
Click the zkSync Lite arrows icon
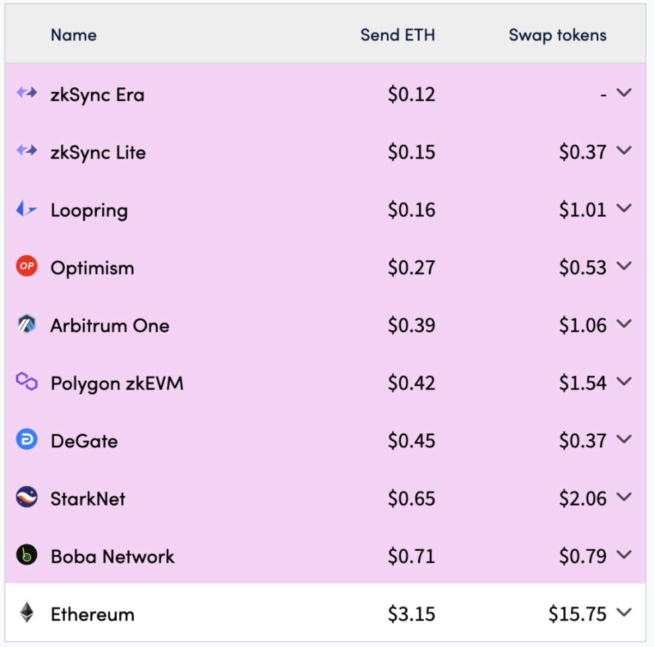coord(27,150)
